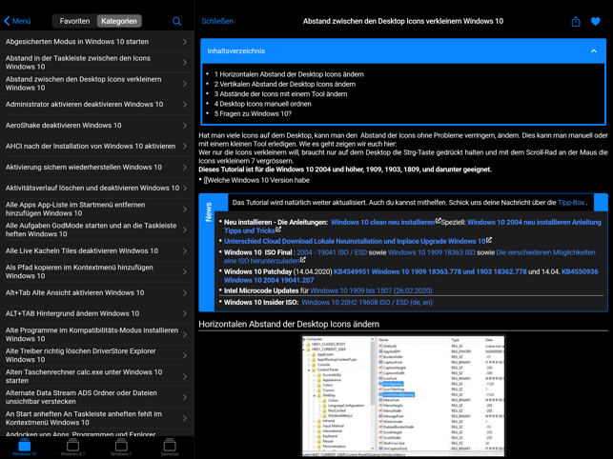Open chevron for AeroShake deaktivieren row
The image size is (613, 459).
pos(185,126)
